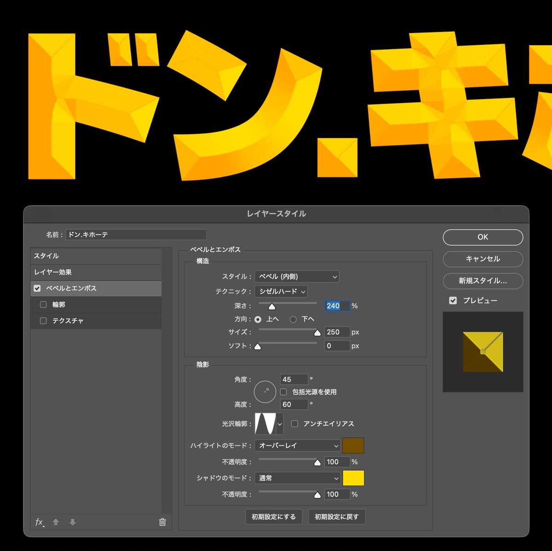Open the 光沢輪郭 contour thumbnail editor

click(265, 423)
